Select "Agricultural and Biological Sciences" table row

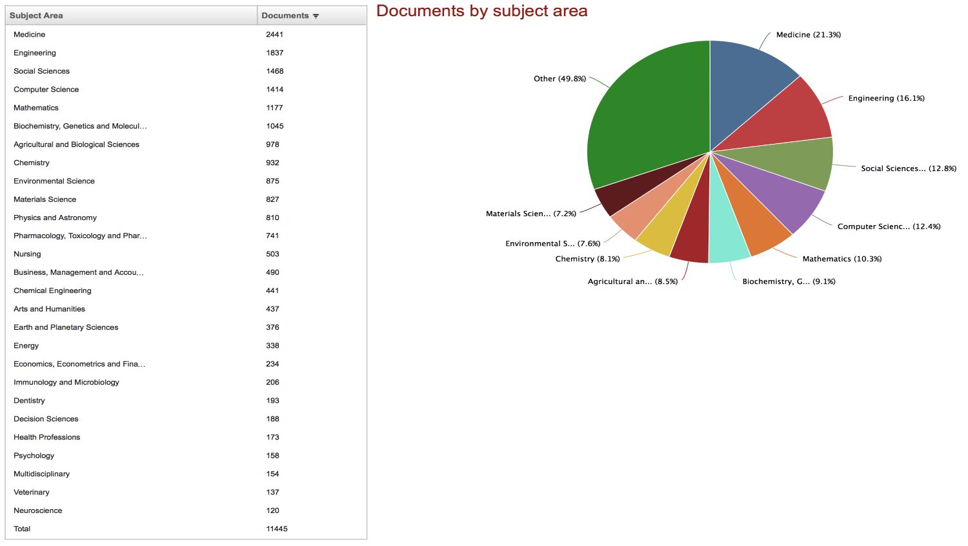(x=76, y=145)
